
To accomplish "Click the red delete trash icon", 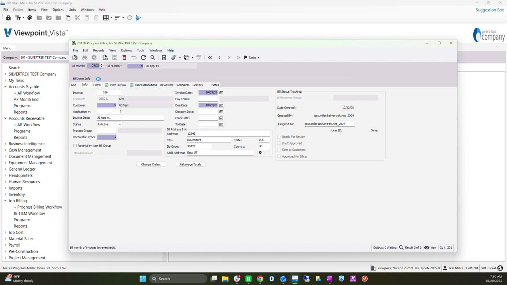I will (x=124, y=58).
